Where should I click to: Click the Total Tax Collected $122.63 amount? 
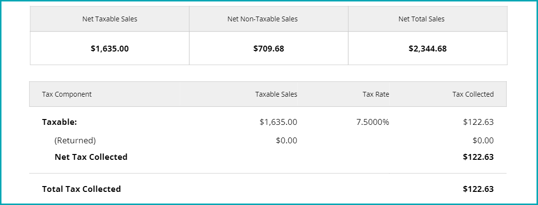point(478,189)
